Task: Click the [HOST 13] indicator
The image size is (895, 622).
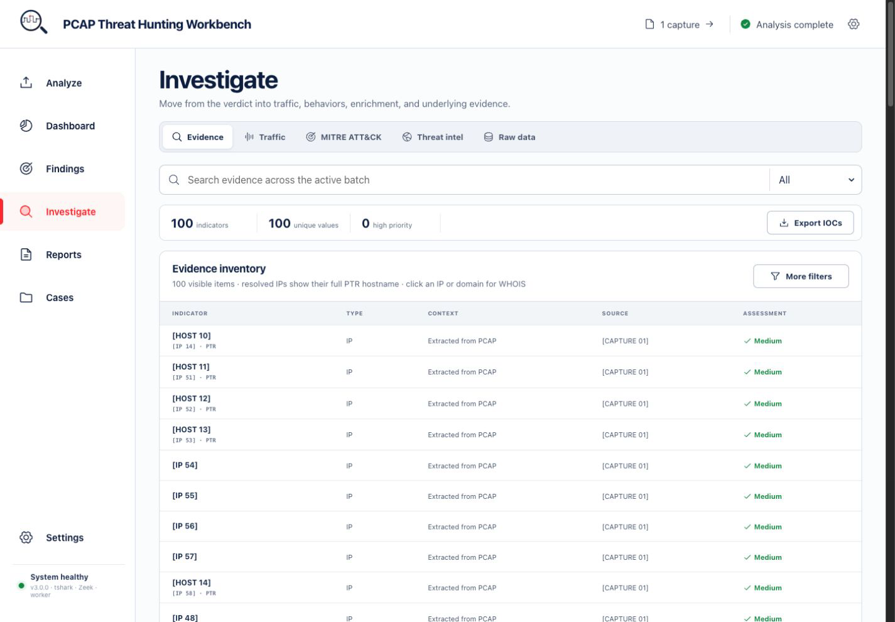Action: point(192,429)
